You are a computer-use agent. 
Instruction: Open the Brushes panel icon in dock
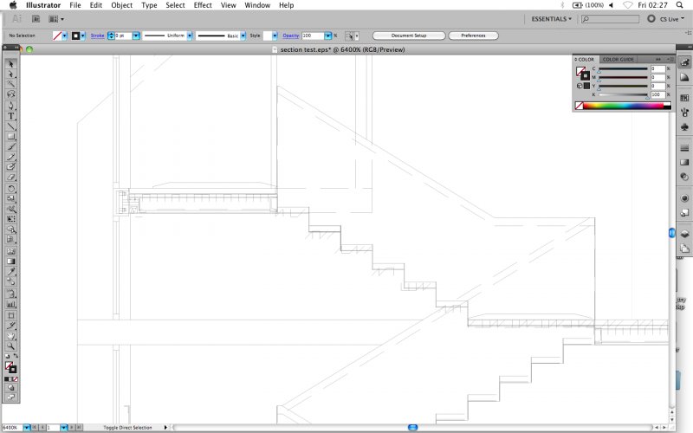click(x=684, y=113)
